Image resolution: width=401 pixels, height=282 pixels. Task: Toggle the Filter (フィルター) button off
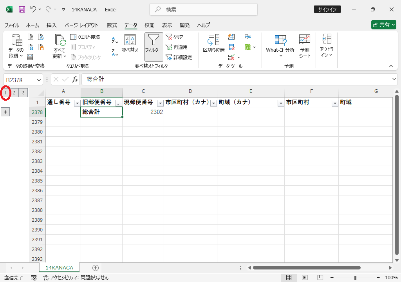pyautogui.click(x=154, y=47)
